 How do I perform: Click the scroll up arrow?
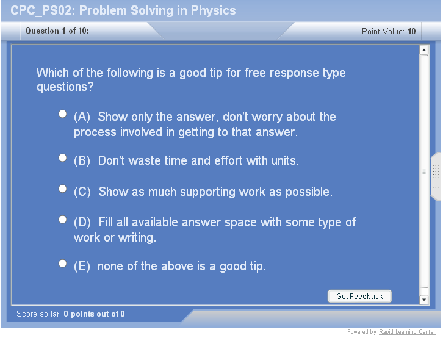[x=424, y=50]
